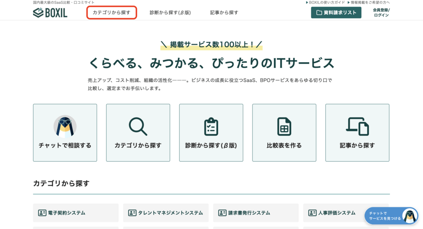423x229 pixels.
Task: Open 診断から探す(β版) in the top navigation
Action: [170, 13]
